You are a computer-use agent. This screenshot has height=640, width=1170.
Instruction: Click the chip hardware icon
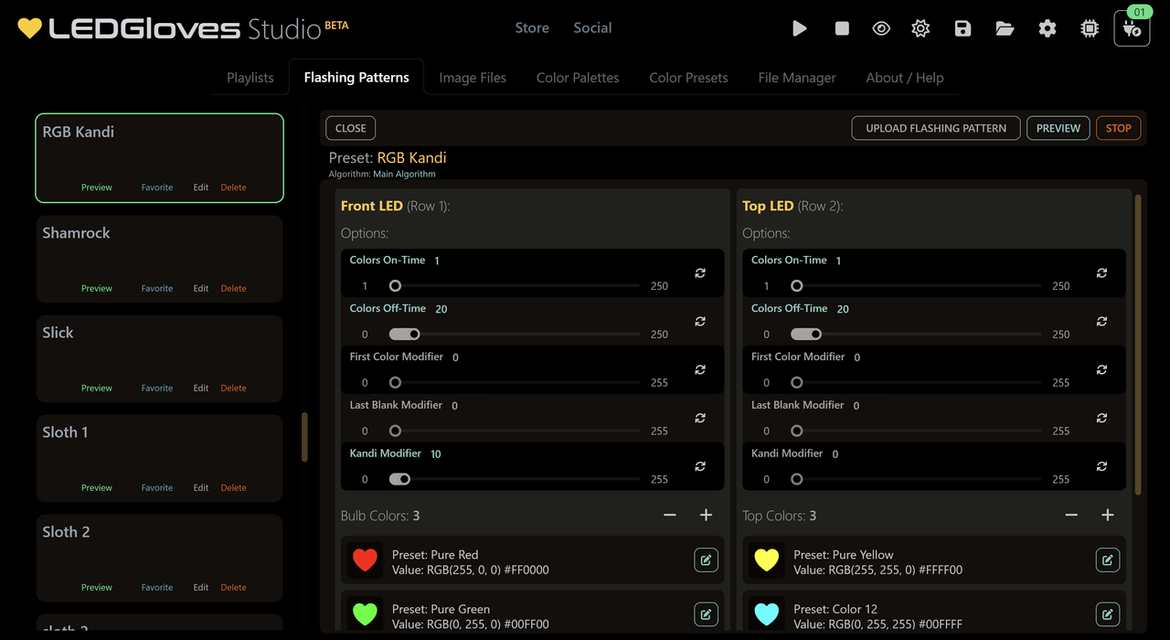[1090, 28]
